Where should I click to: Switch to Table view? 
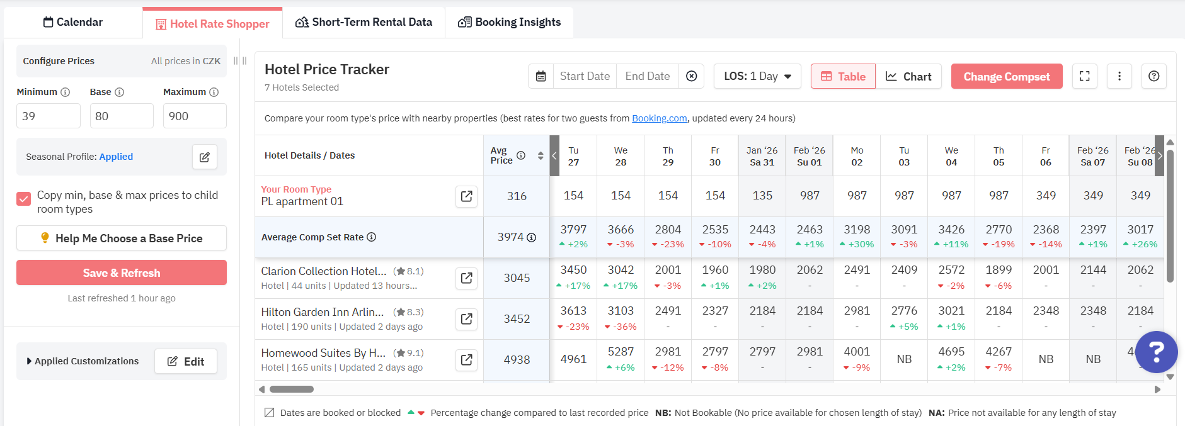842,76
